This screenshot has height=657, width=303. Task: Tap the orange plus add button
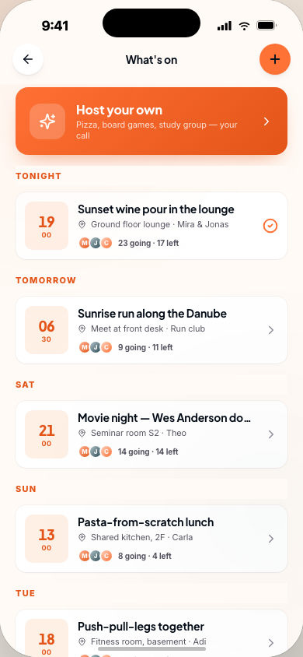(x=274, y=59)
